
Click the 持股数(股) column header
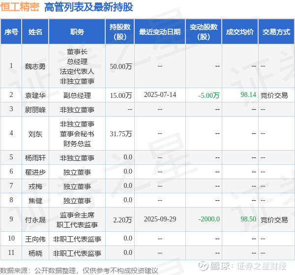click(120, 32)
